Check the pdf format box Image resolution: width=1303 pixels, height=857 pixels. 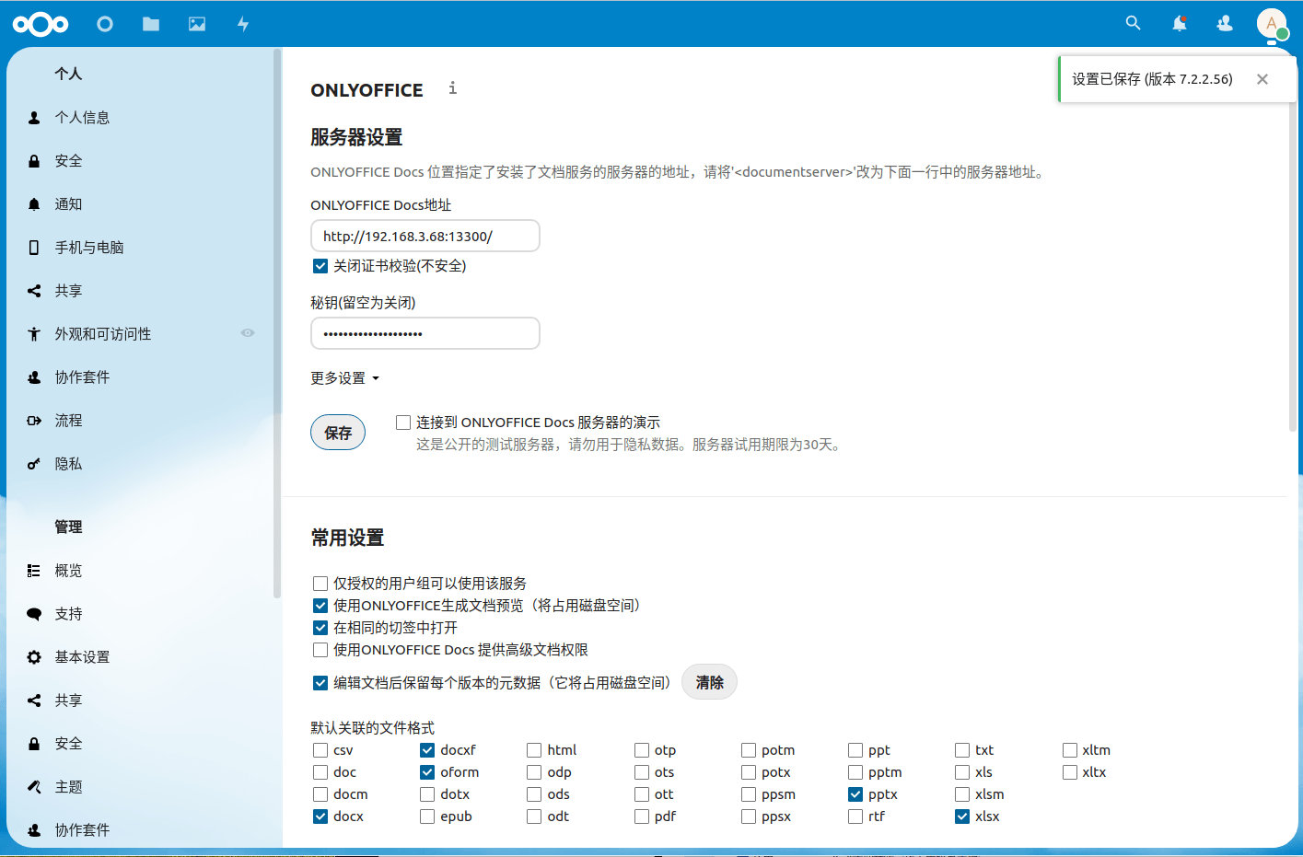tap(642, 816)
